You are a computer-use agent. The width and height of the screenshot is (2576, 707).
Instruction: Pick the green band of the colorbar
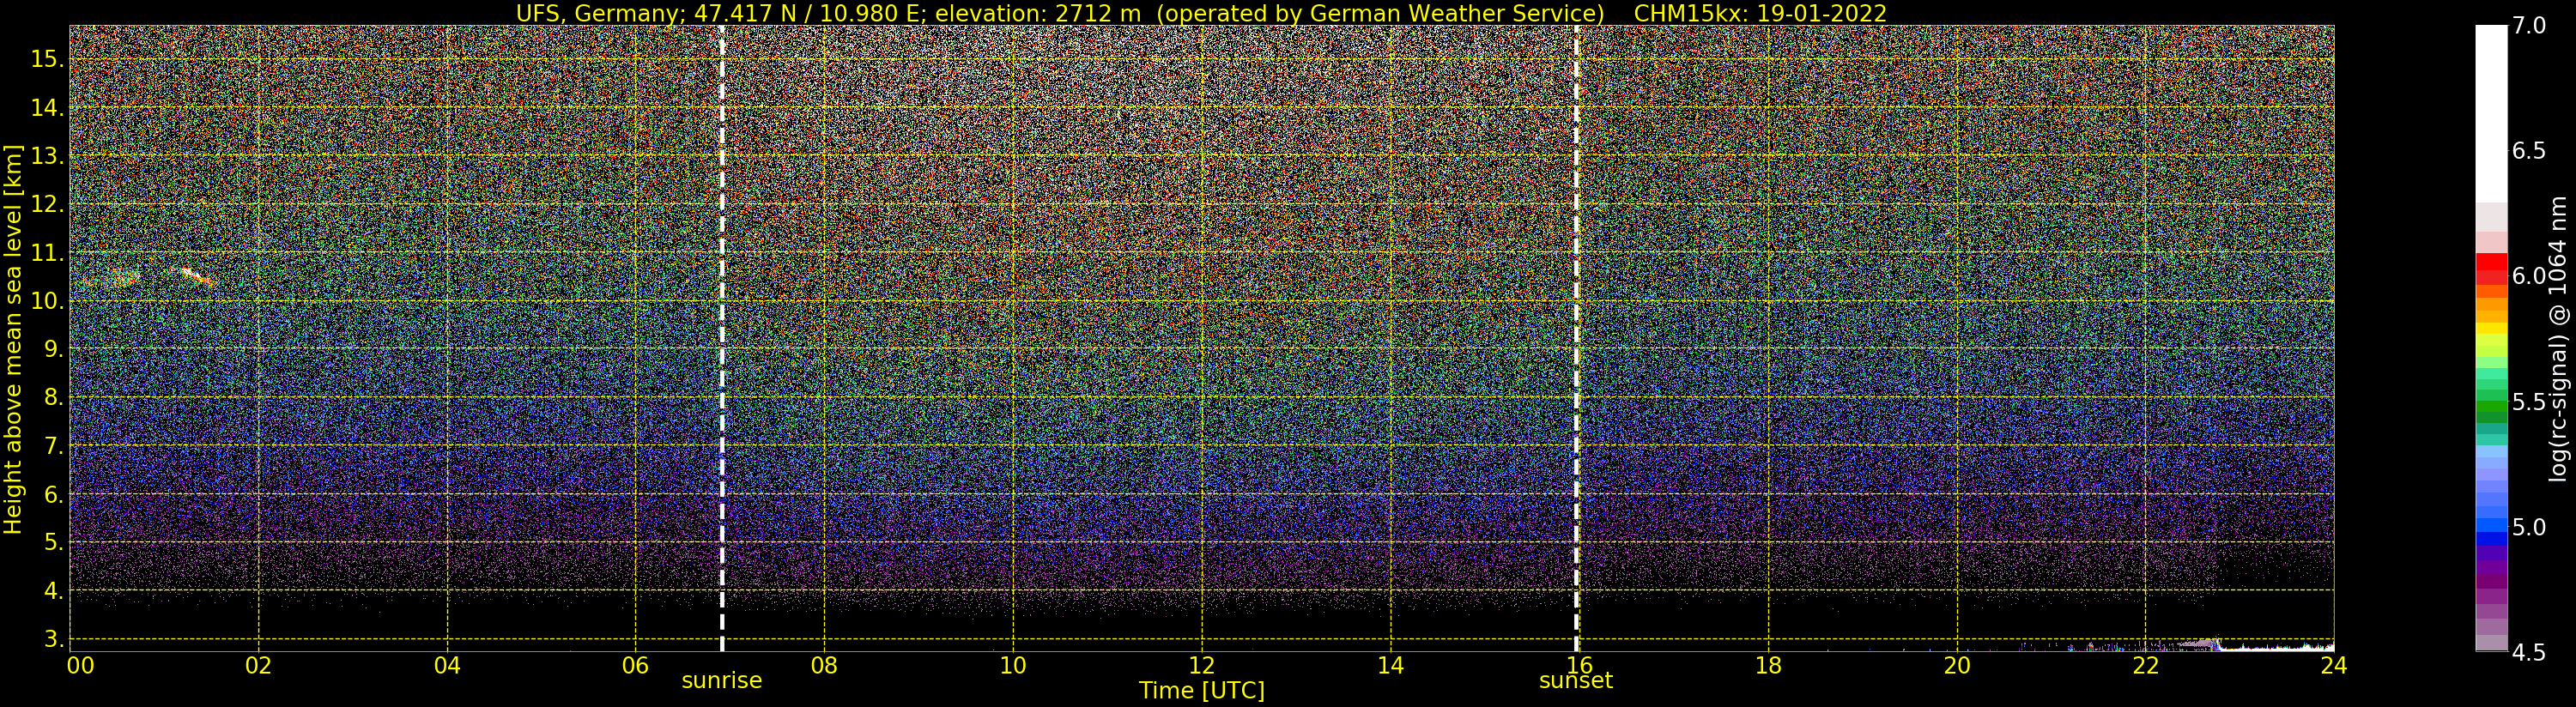point(2491,400)
